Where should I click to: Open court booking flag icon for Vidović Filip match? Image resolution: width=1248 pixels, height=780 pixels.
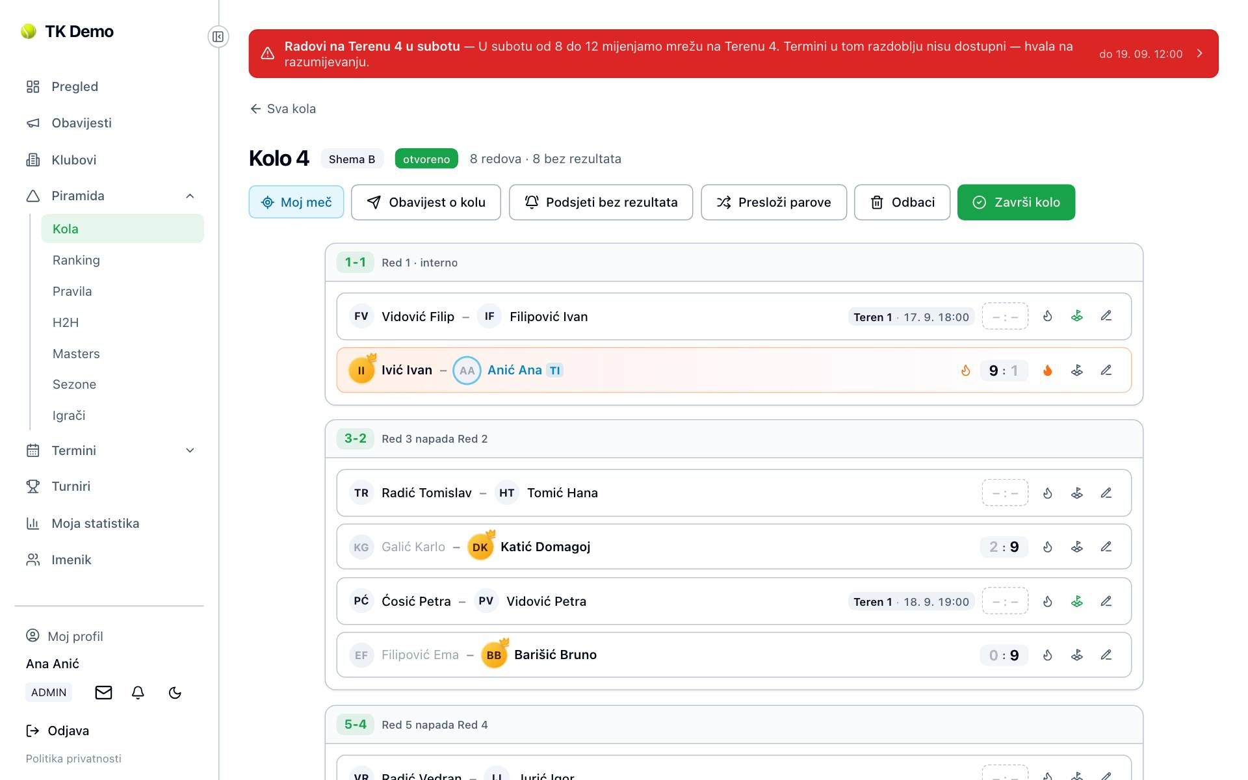(x=1077, y=317)
